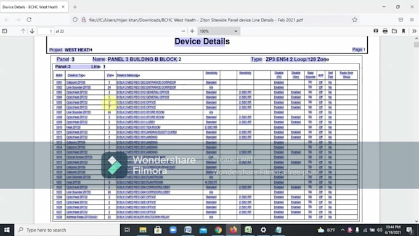Open Microsoft Store from taskbar
Viewport: 419px width, 236px height.
click(x=158, y=230)
